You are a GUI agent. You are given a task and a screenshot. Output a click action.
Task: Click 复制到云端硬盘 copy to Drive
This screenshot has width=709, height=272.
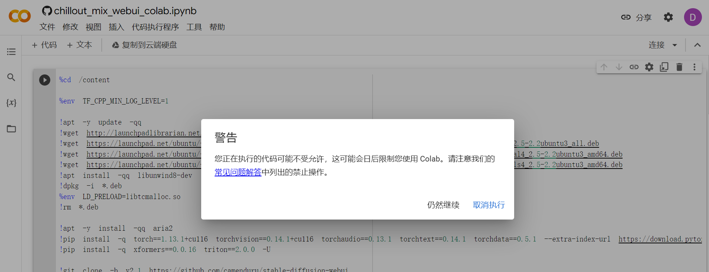(145, 45)
